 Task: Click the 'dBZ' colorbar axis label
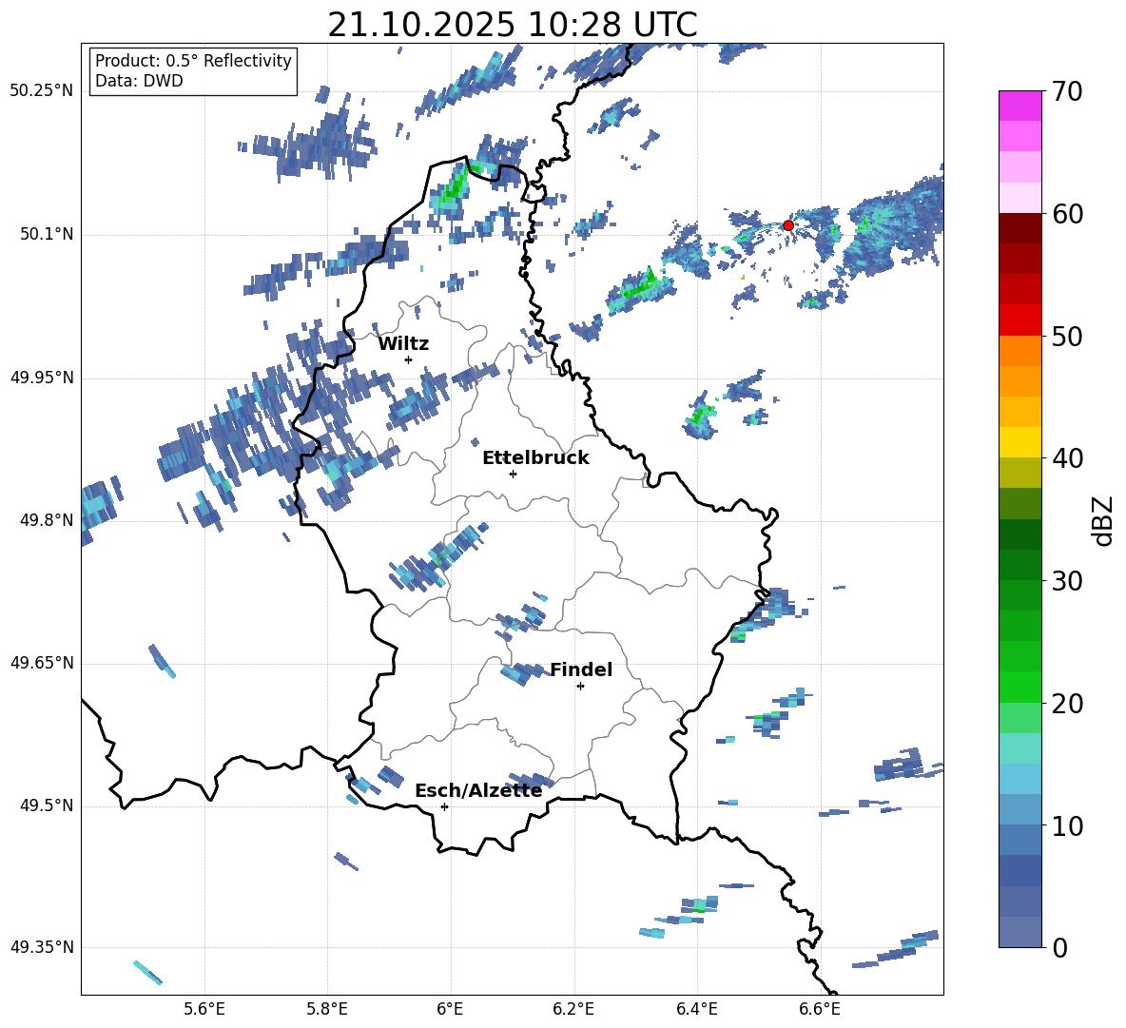1104,520
